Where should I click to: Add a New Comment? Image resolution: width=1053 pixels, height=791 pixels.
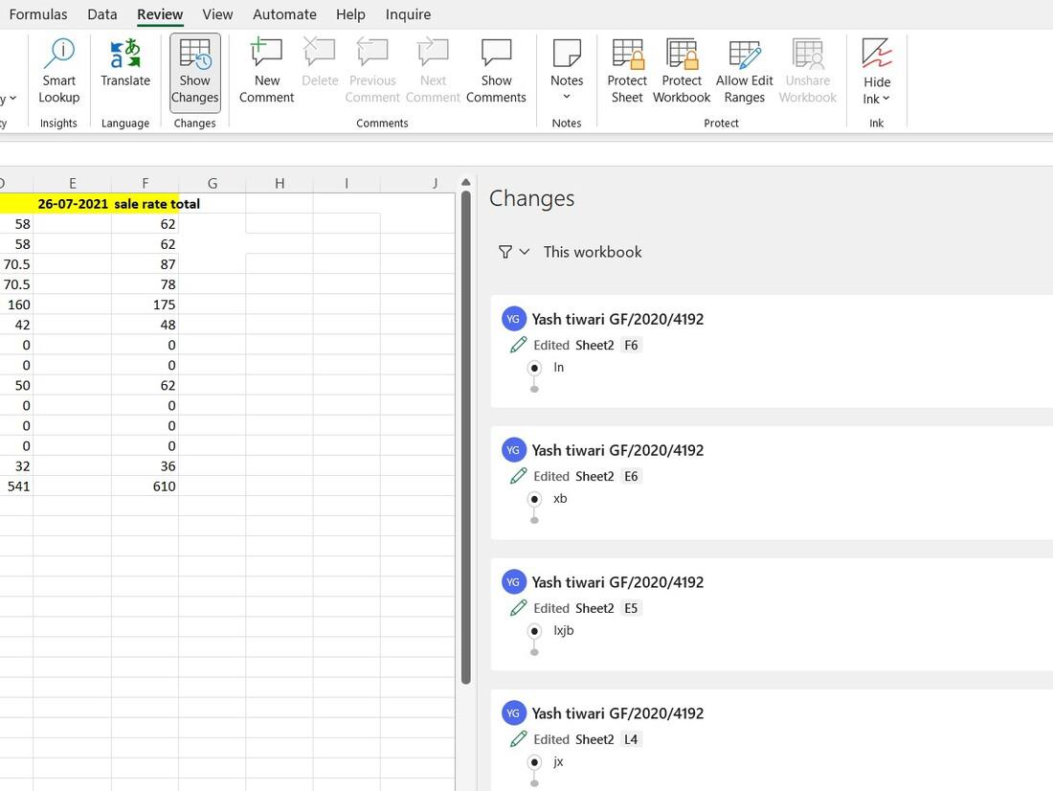pyautogui.click(x=267, y=71)
